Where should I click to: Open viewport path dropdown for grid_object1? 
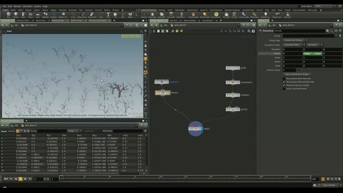point(122,25)
